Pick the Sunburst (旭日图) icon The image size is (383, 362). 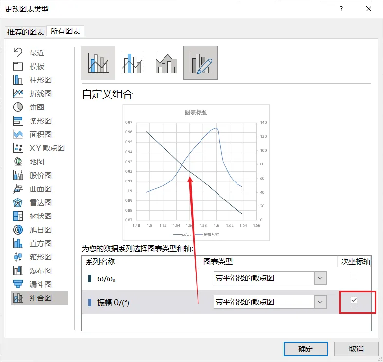point(18,230)
